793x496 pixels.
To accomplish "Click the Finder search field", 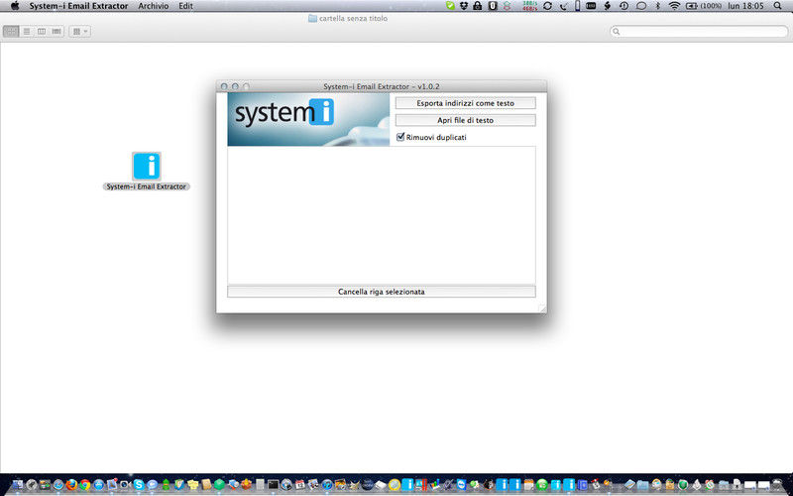I will (x=699, y=32).
